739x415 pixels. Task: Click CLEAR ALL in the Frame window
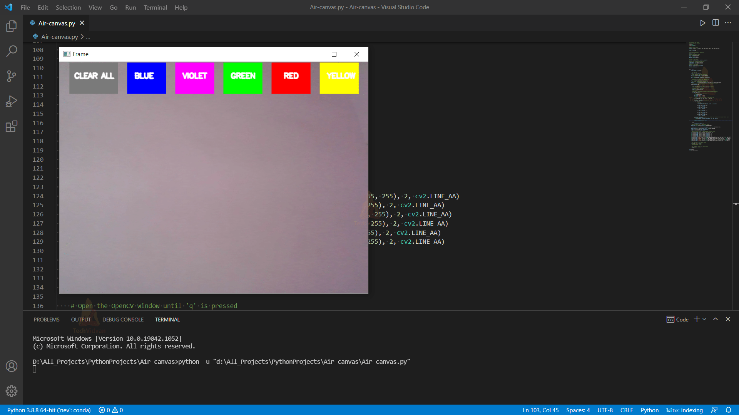pyautogui.click(x=93, y=78)
